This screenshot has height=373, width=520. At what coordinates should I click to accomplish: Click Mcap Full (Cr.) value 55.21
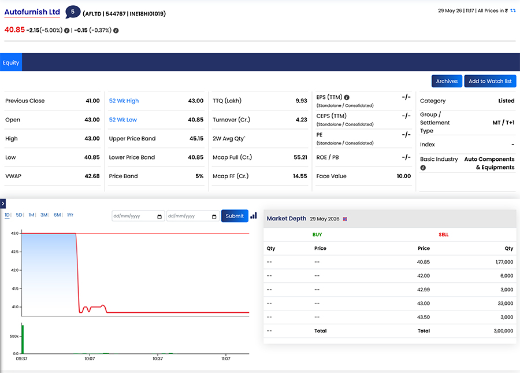pos(300,157)
